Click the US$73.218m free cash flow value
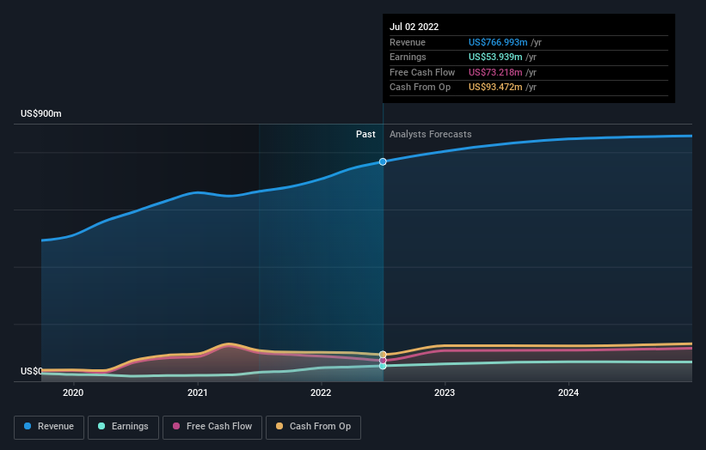The width and height of the screenshot is (706, 450). (495, 72)
